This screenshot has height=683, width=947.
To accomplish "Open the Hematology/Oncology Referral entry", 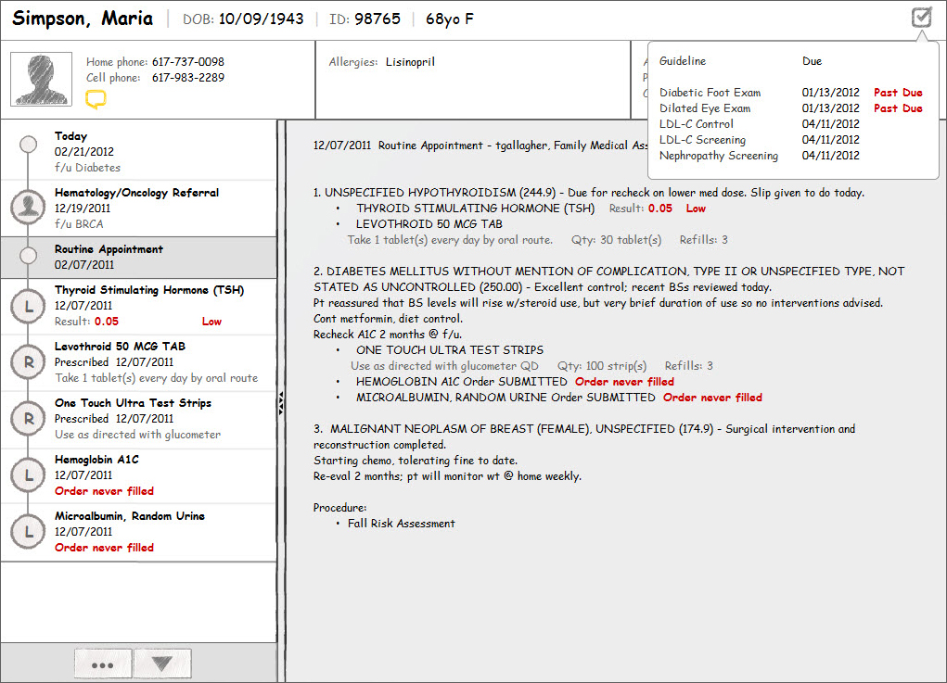I will point(139,209).
